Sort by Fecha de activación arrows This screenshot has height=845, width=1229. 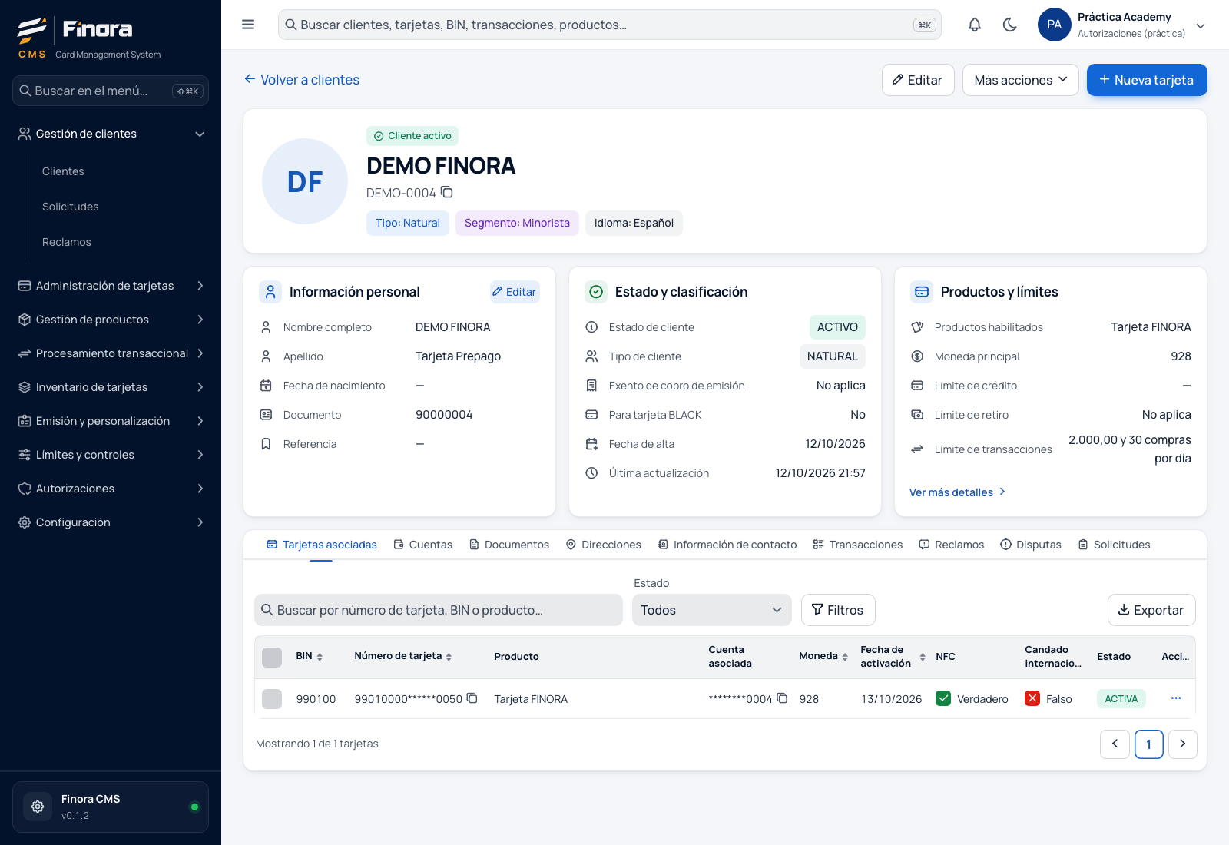(923, 657)
